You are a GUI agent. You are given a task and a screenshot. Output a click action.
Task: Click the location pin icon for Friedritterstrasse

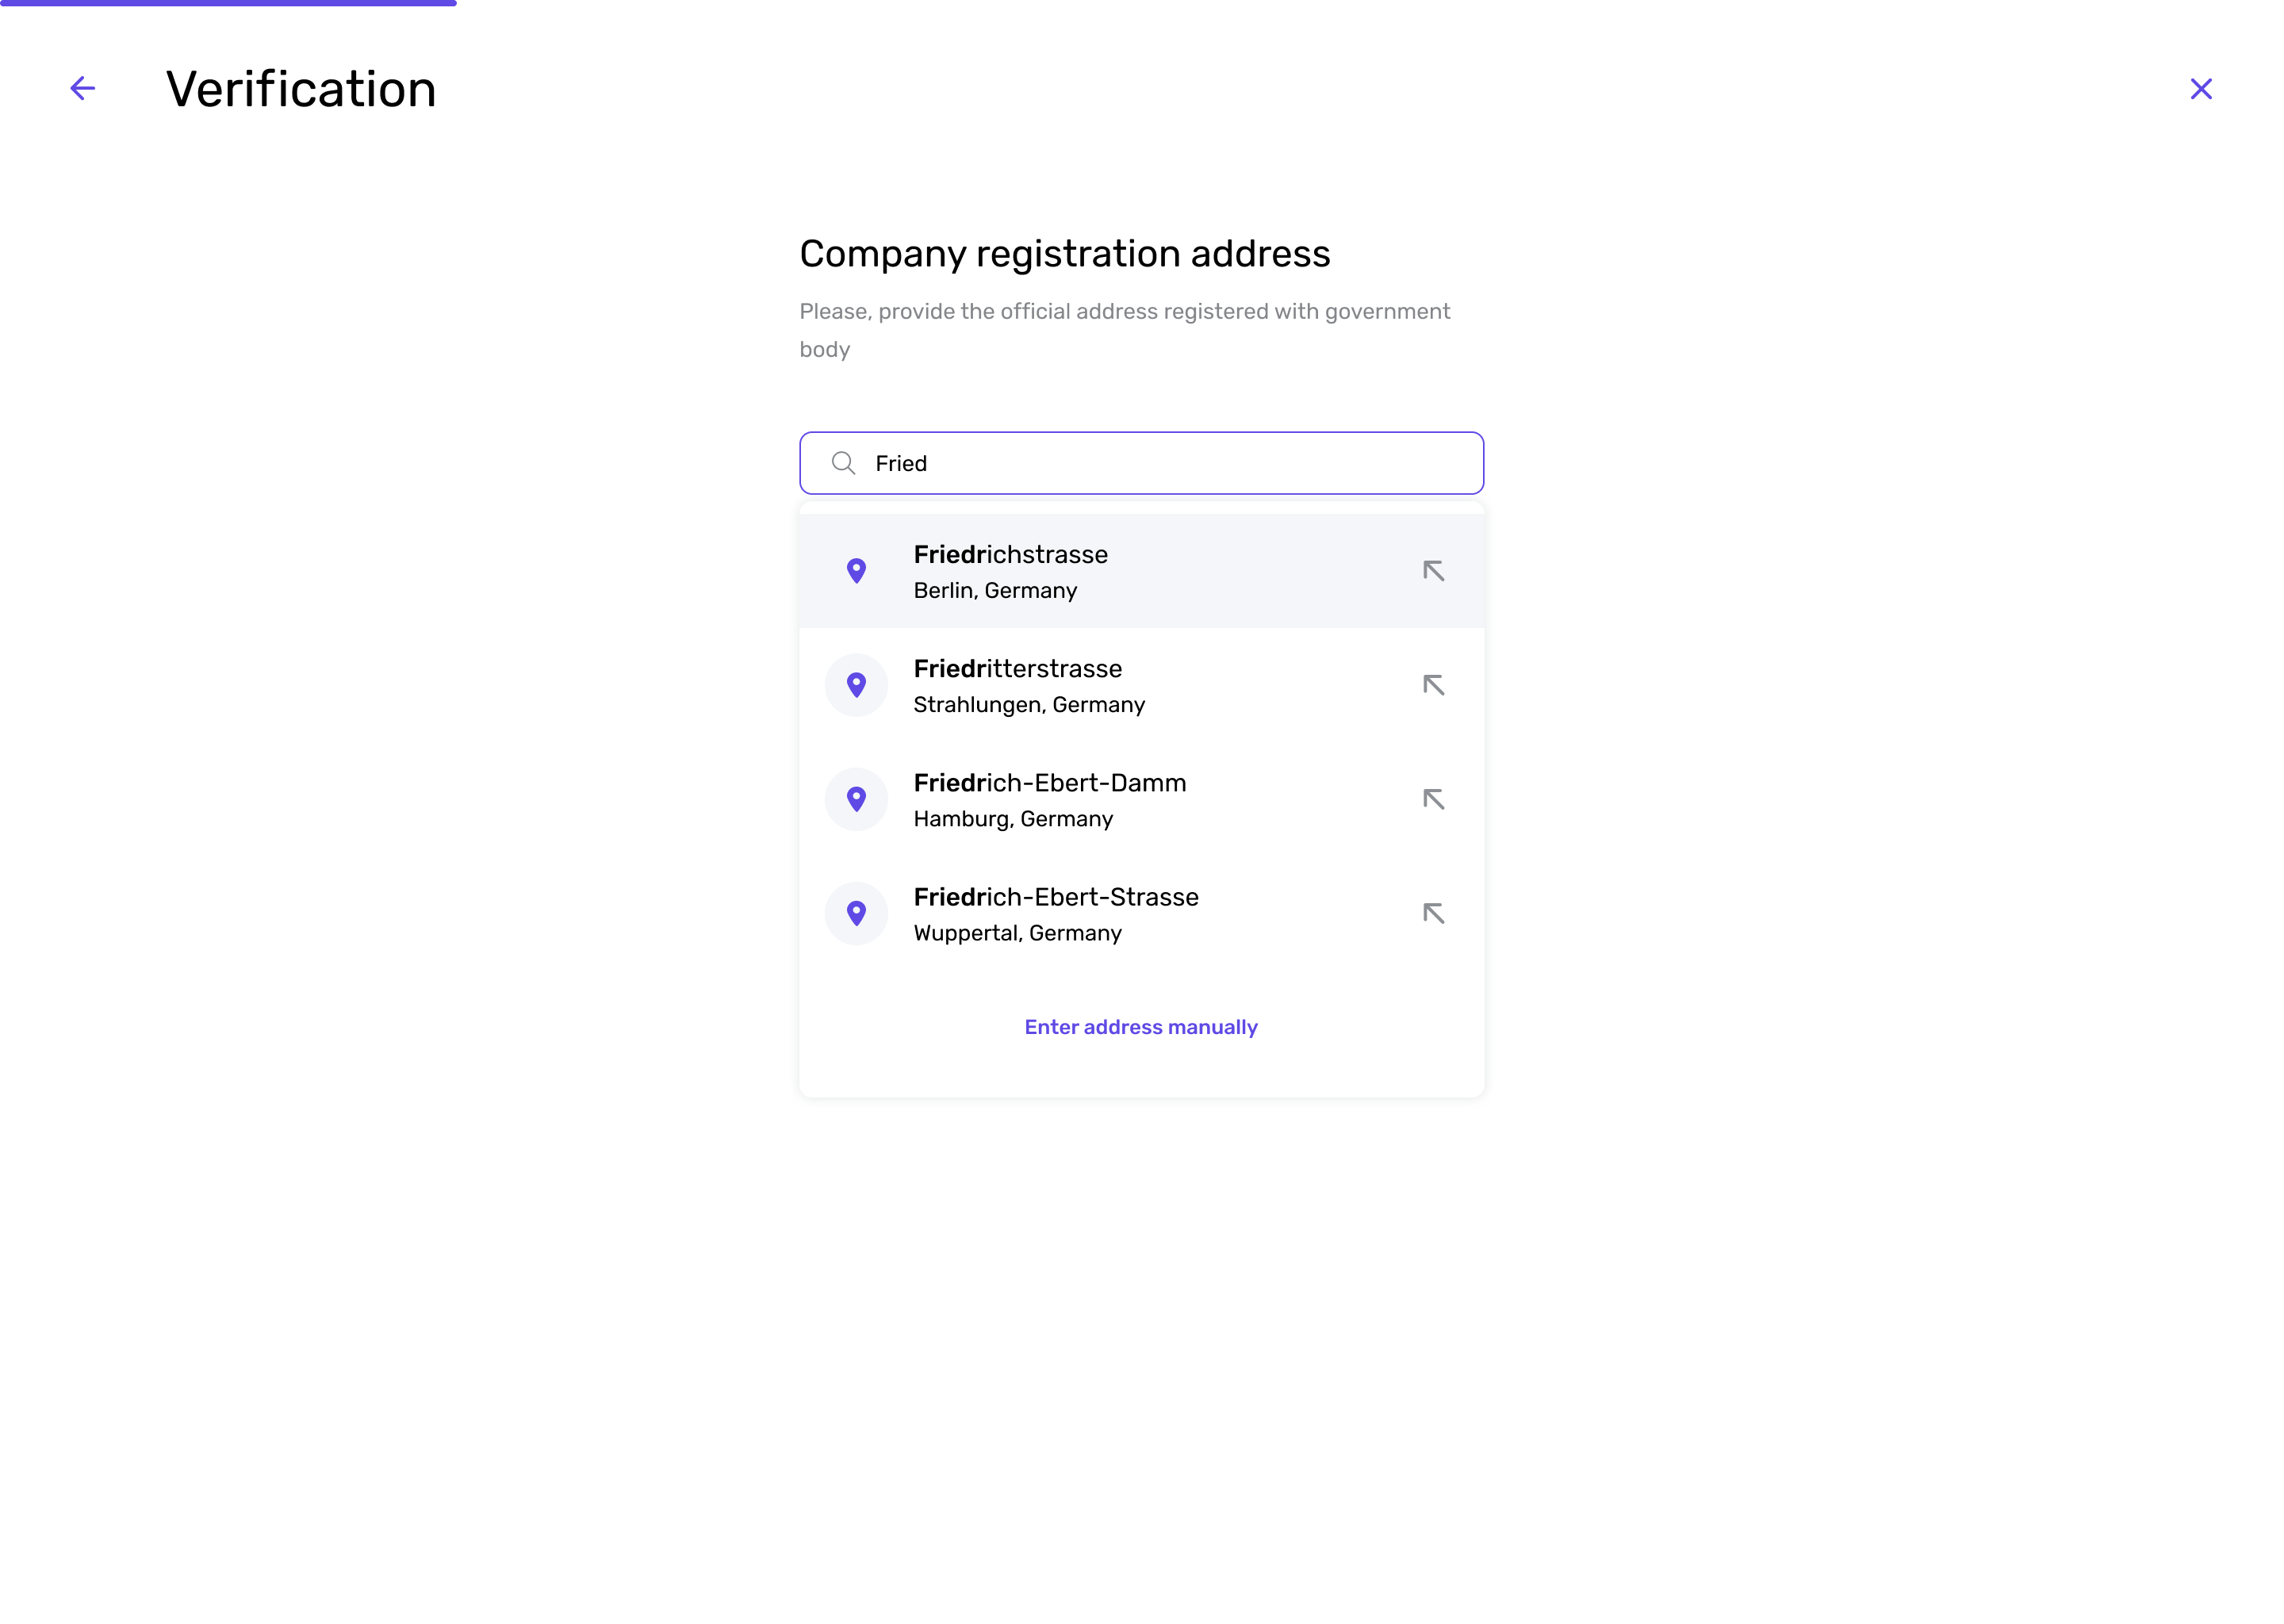pos(856,685)
